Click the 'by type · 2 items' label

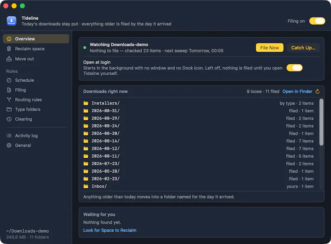pos(297,103)
